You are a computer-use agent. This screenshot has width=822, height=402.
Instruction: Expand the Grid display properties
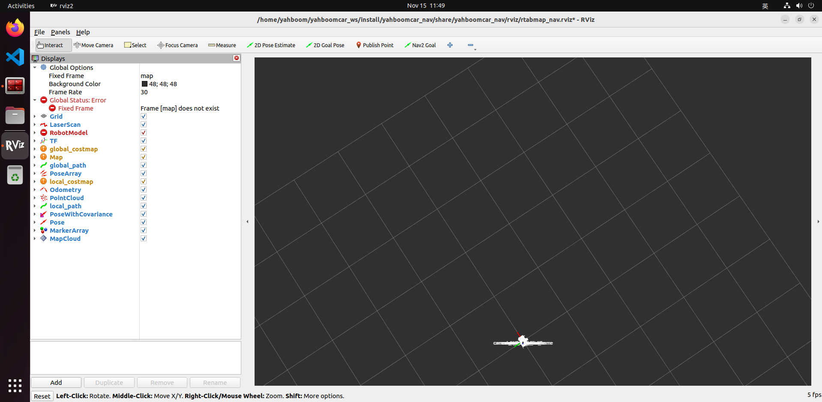35,116
